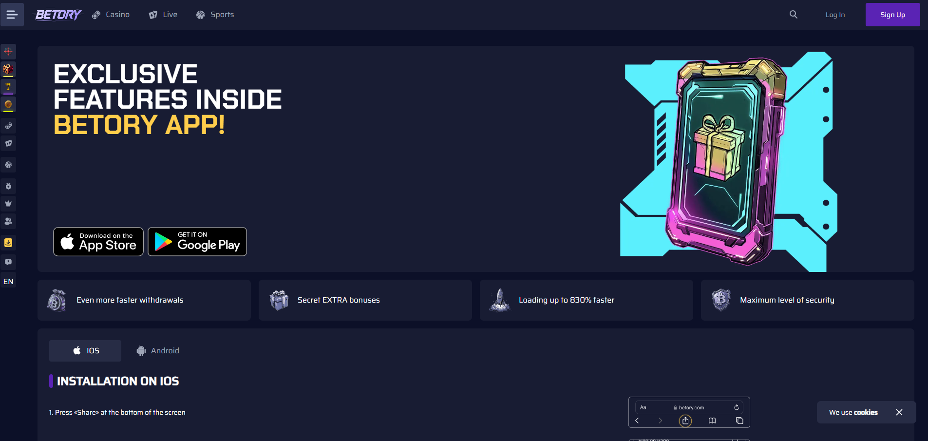Click Download on the App Store badge
The width and height of the screenshot is (928, 441).
click(98, 242)
